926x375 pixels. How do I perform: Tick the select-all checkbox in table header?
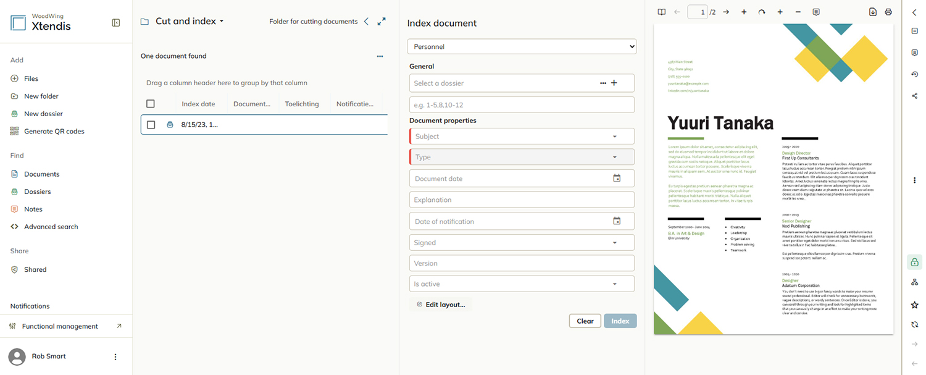tap(151, 104)
